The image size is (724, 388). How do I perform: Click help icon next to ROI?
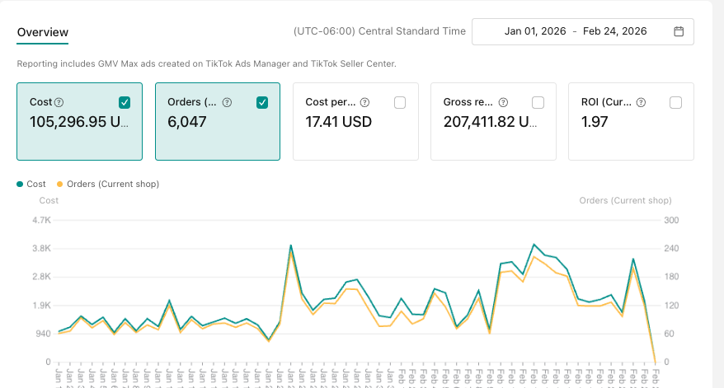641,103
